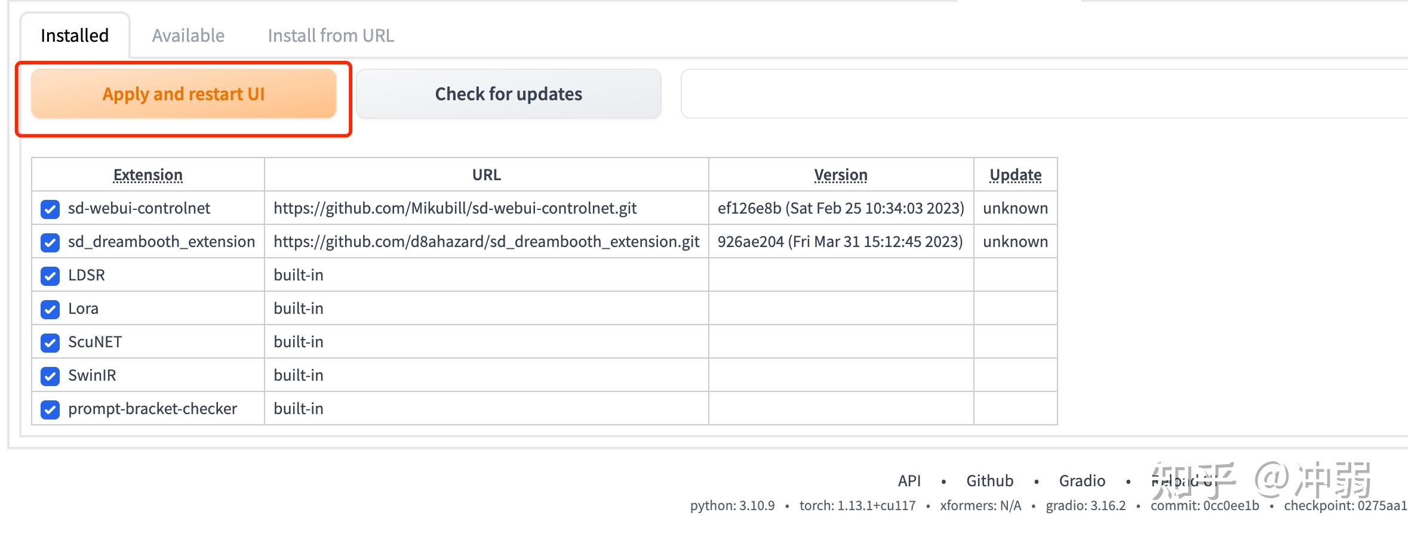Disable the LDSR built-in extension

[x=50, y=276]
